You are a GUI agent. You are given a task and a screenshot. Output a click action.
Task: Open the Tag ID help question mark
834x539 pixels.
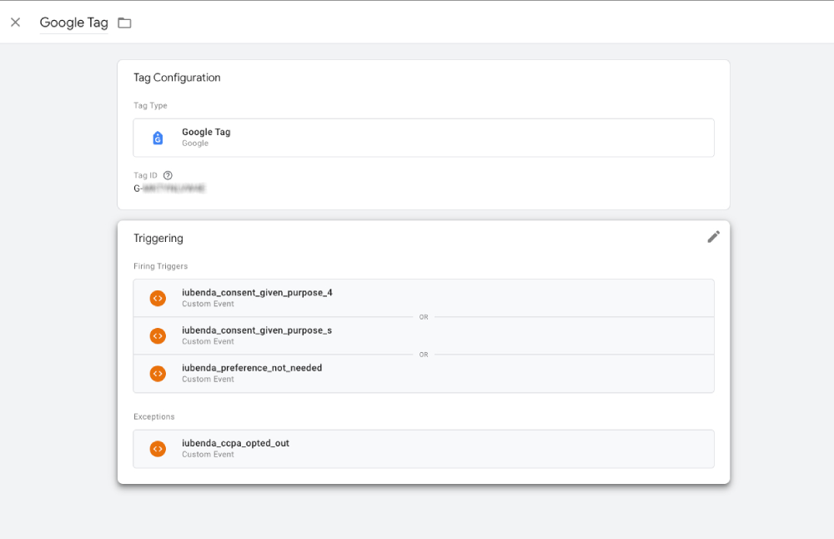click(x=167, y=175)
